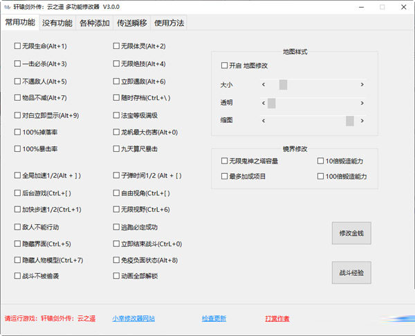Click the 大小 slider thumb
The height and width of the screenshot is (336, 415).
click(x=283, y=84)
